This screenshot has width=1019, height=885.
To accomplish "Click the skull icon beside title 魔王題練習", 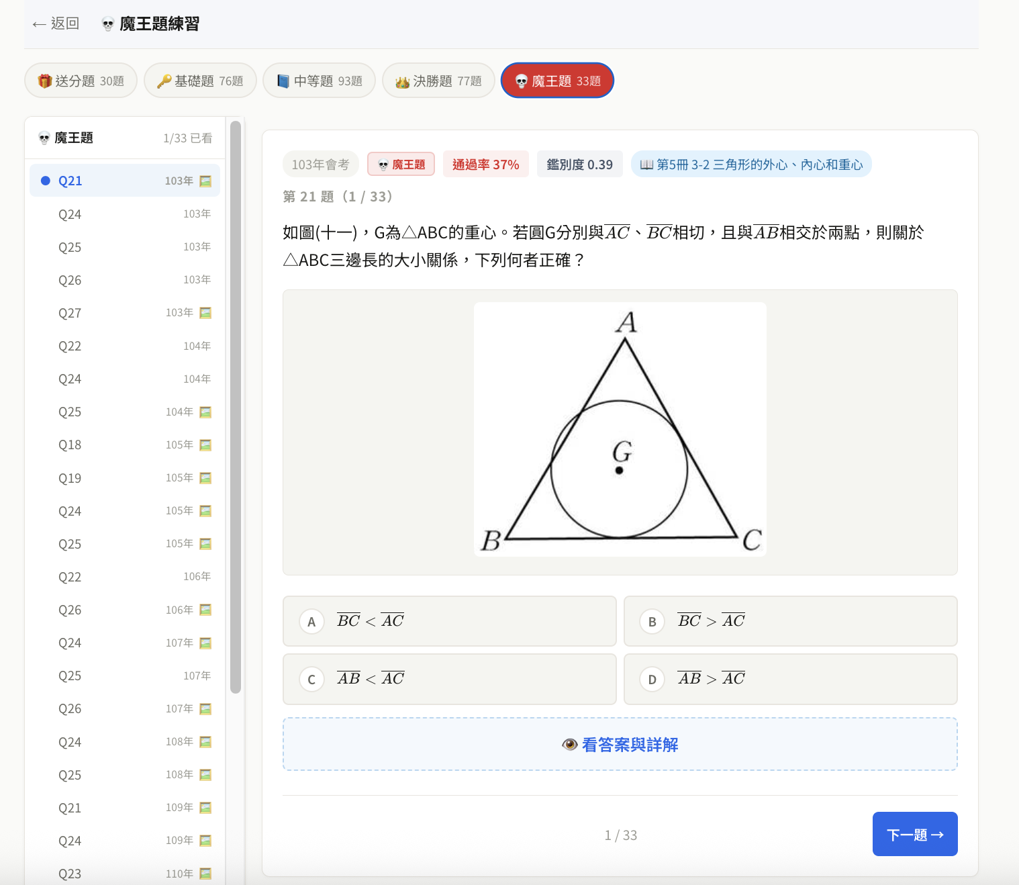I will click(107, 23).
